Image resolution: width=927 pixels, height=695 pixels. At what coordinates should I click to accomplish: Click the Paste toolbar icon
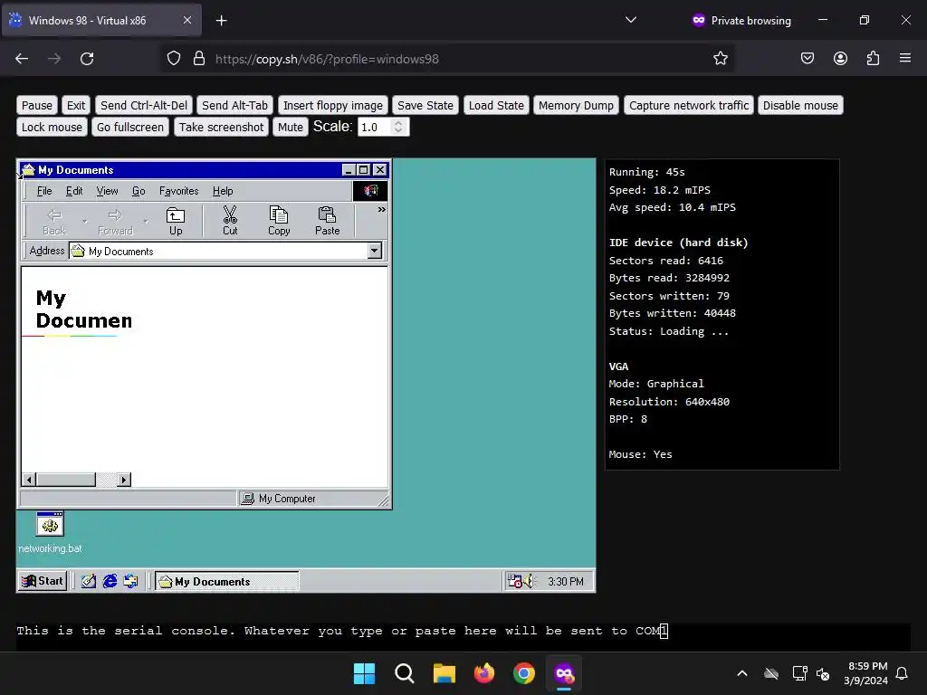[x=327, y=221]
